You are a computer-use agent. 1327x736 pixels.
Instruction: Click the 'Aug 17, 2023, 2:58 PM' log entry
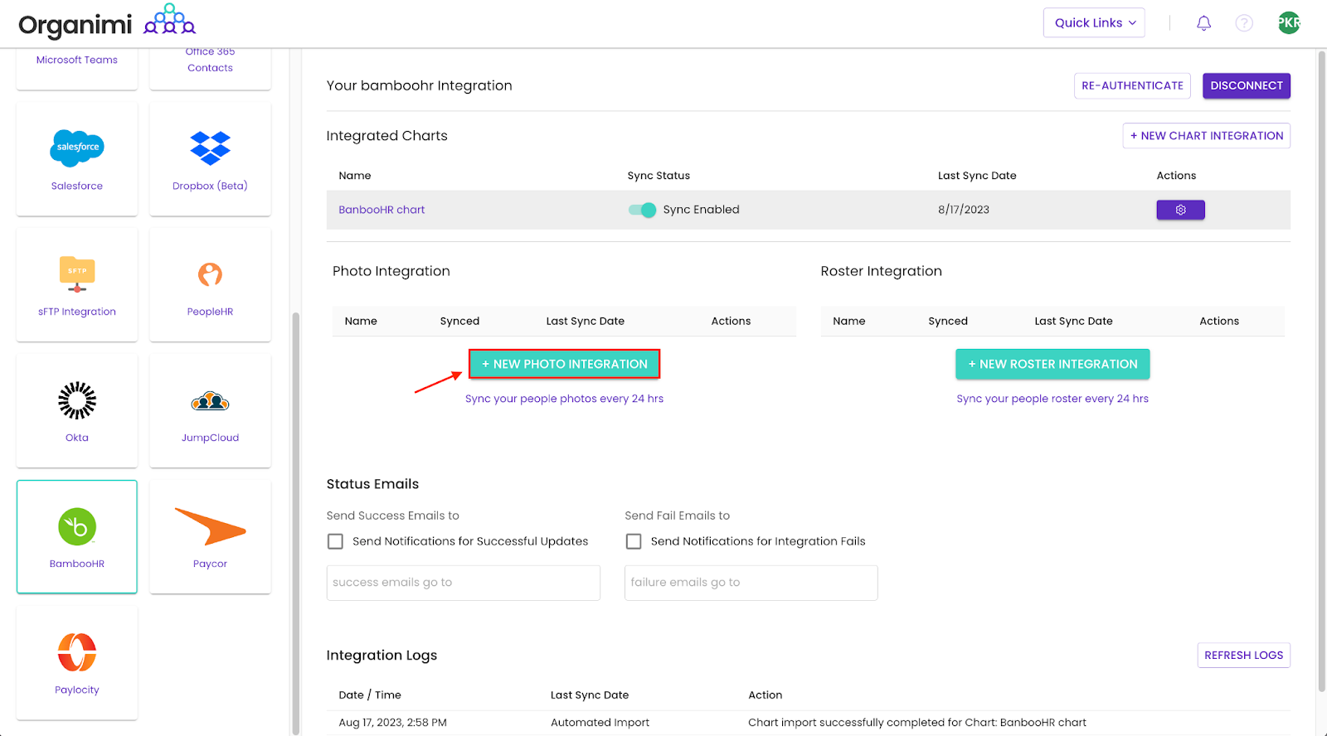point(392,723)
